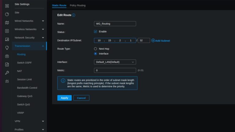Expand the Wireless Networks menu
Image resolution: width=235 pixels, height=132 pixels.
(29, 29)
